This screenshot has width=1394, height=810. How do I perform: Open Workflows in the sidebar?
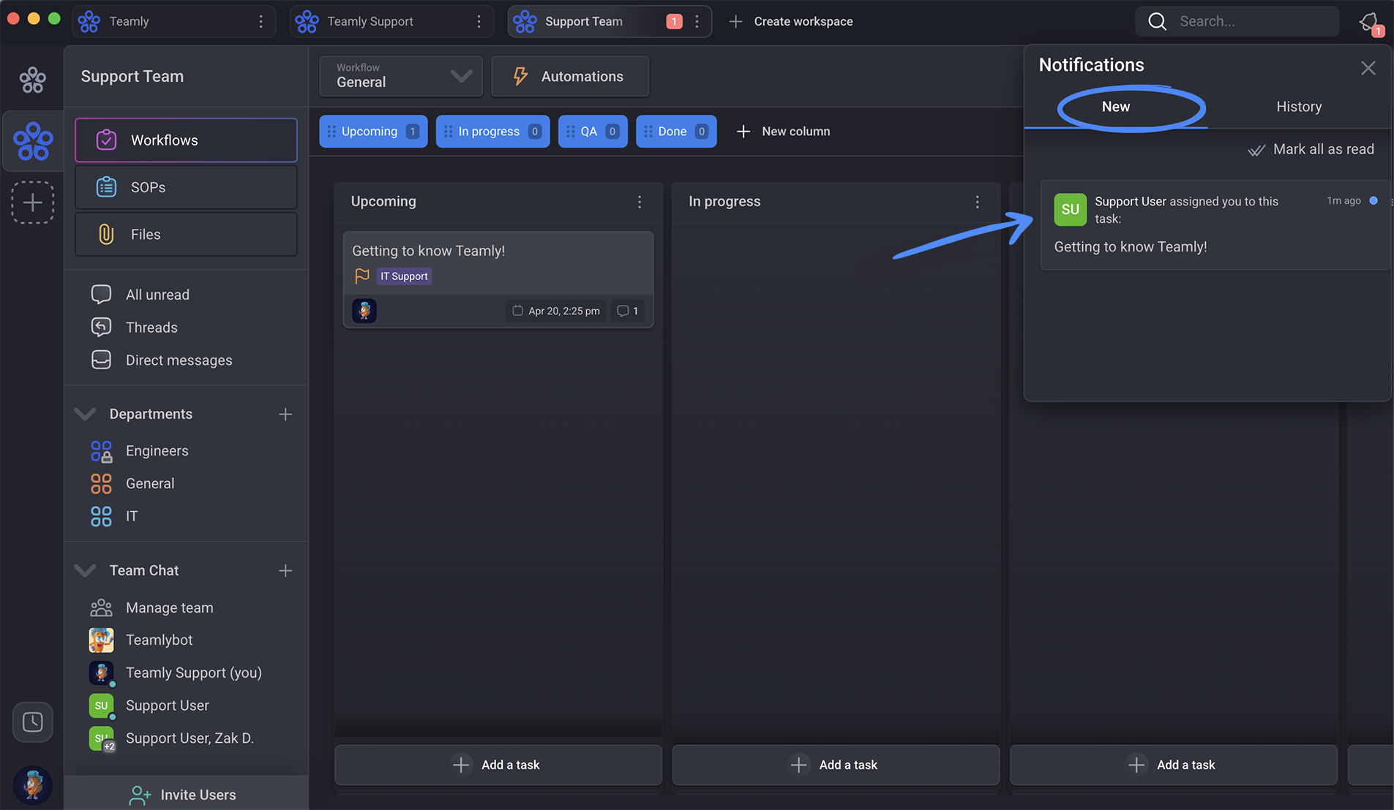186,140
